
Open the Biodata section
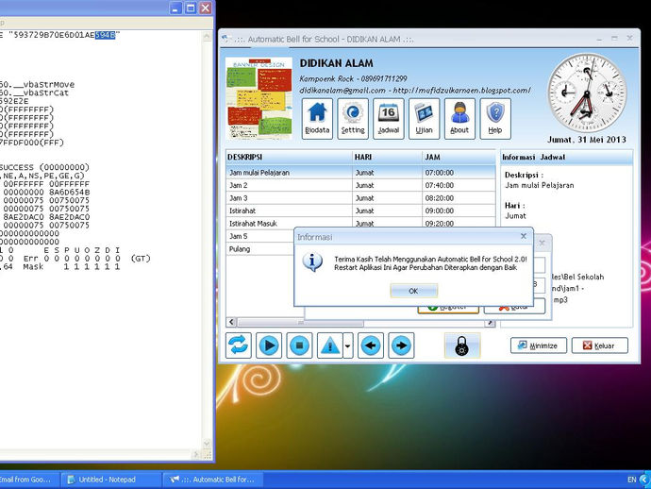(317, 118)
